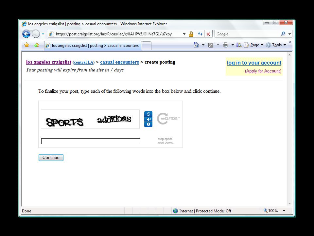Screen dimensions: 314x236
Task: Expand the address bar history dropdown
Action: pyautogui.click(x=184, y=34)
